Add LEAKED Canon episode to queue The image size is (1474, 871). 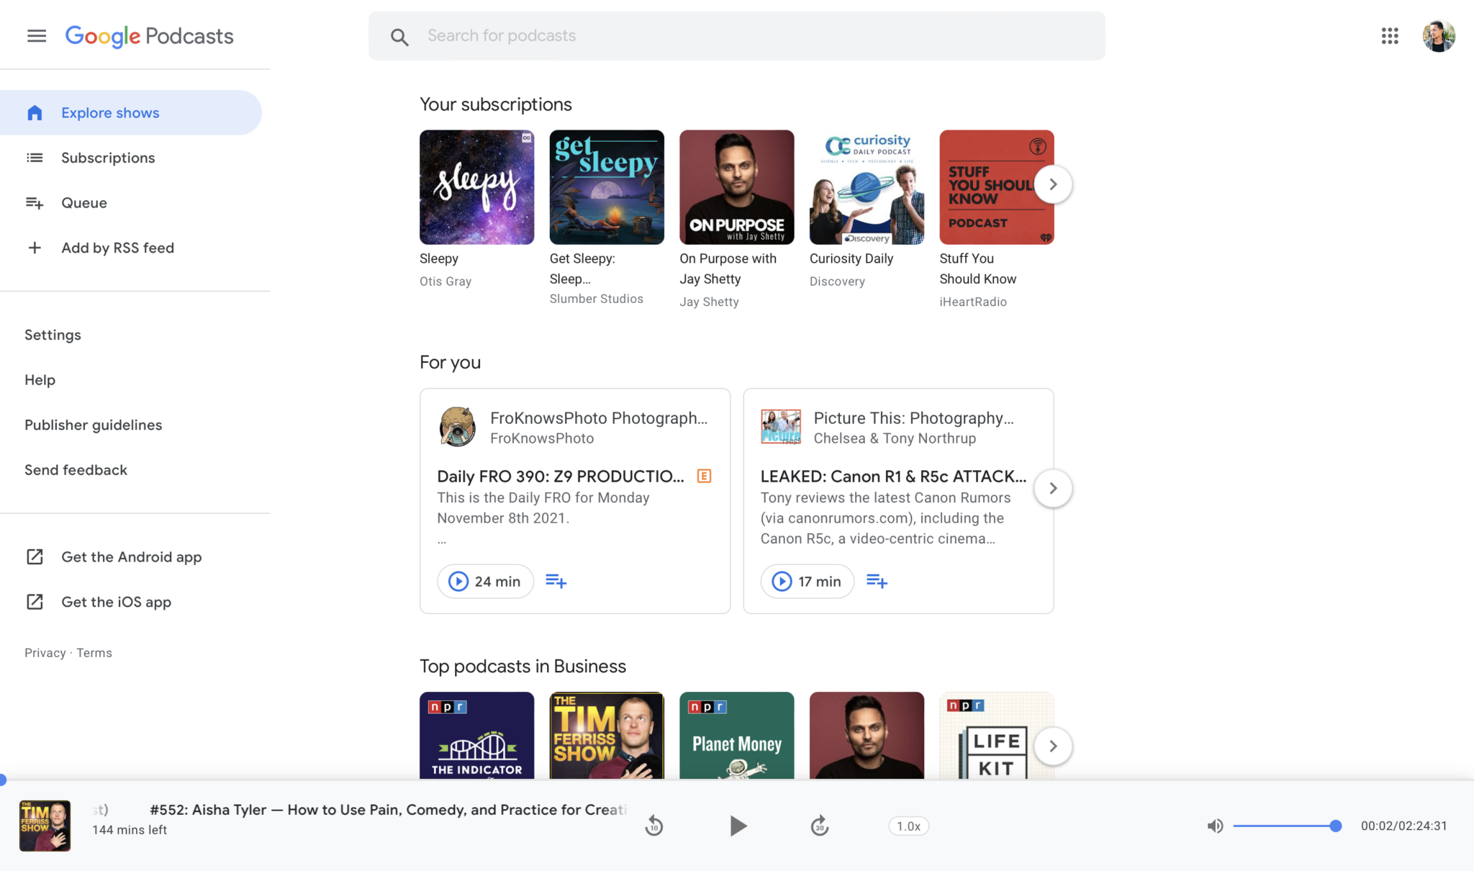click(x=877, y=581)
